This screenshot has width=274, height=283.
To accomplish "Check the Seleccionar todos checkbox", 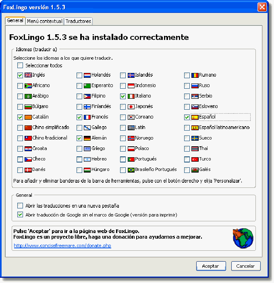I will [20, 65].
